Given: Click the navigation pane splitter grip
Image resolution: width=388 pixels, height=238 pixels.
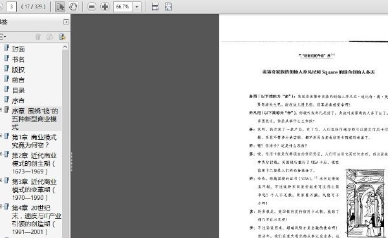Looking at the screenshot, I should (x=72, y=162).
